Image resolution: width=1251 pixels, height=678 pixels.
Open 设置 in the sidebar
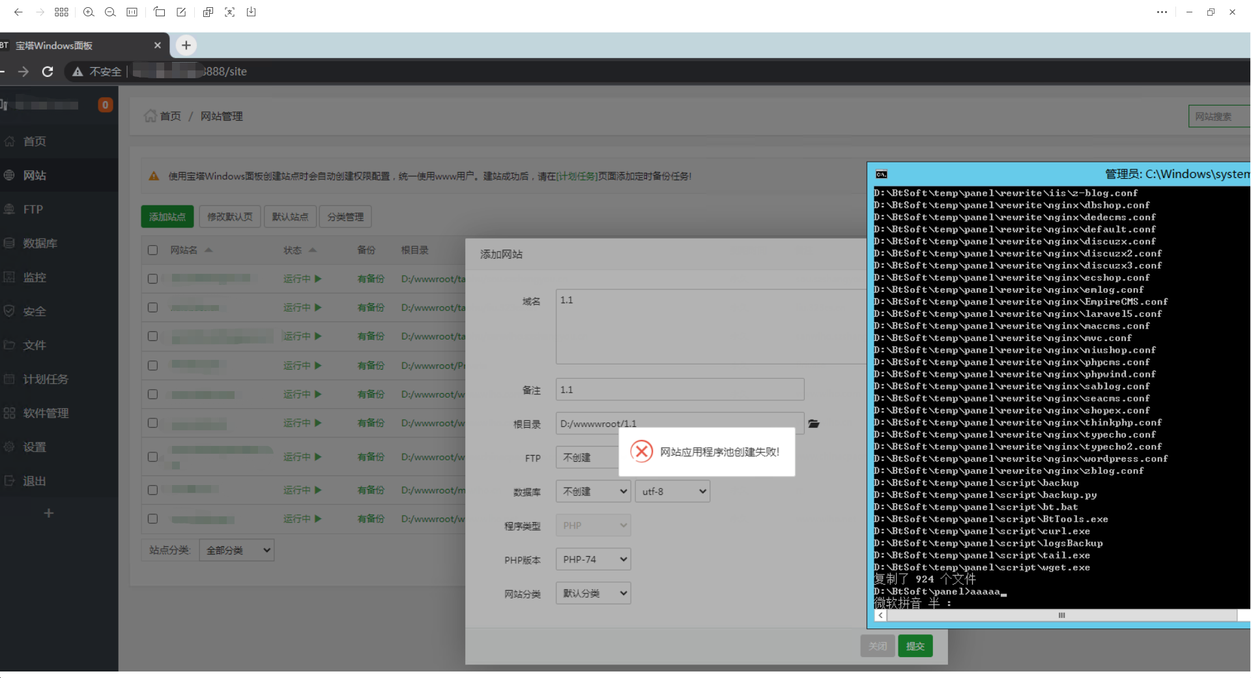pyautogui.click(x=34, y=447)
